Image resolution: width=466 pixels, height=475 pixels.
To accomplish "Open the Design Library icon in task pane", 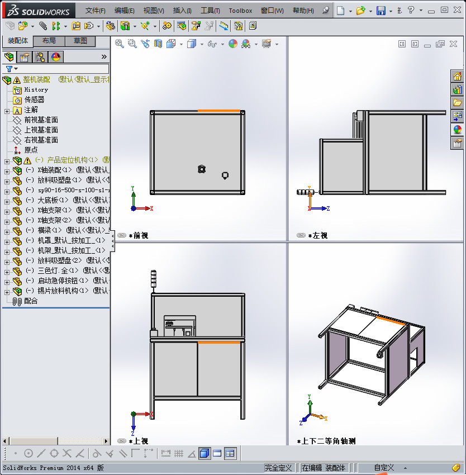I will point(457,89).
